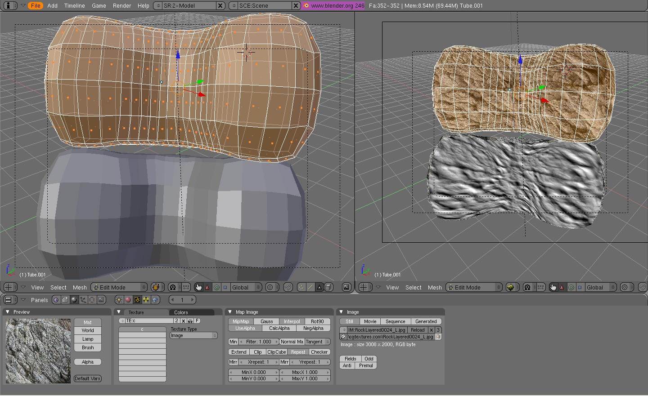This screenshot has height=396, width=648.
Task: Open the Texture buttons (leopard icon)
Action: pyautogui.click(x=137, y=300)
